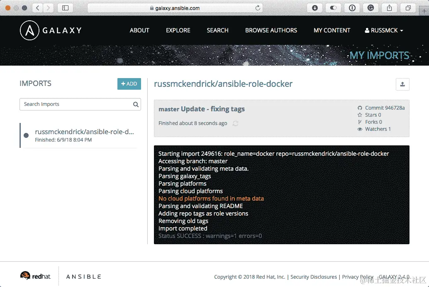Image resolution: width=429 pixels, height=287 pixels.
Task: Click the Red Hat logo in footer
Action: click(x=35, y=276)
